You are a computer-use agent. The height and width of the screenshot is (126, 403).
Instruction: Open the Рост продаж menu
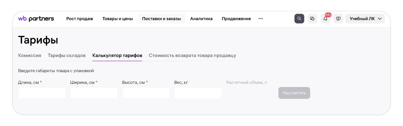[80, 19]
